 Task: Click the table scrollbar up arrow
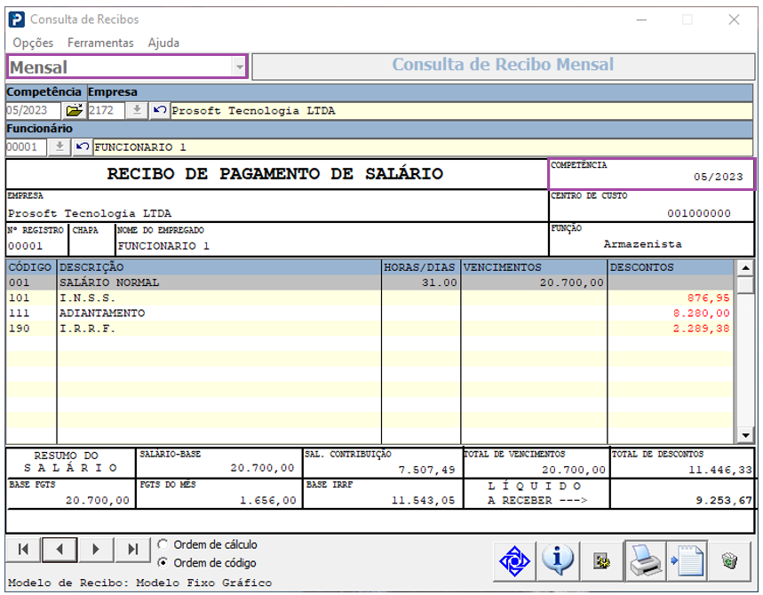(745, 267)
